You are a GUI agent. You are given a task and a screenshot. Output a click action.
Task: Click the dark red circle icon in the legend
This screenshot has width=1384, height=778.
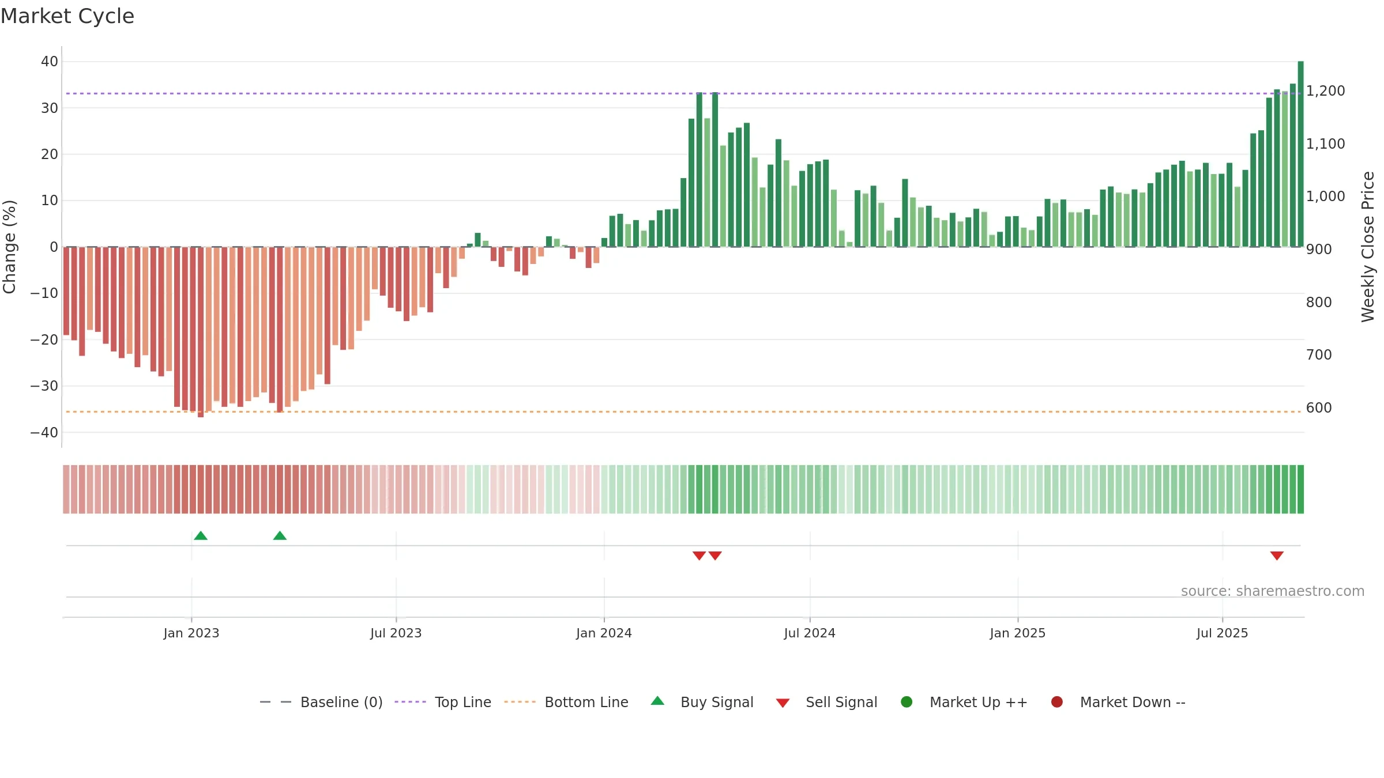tap(1057, 702)
